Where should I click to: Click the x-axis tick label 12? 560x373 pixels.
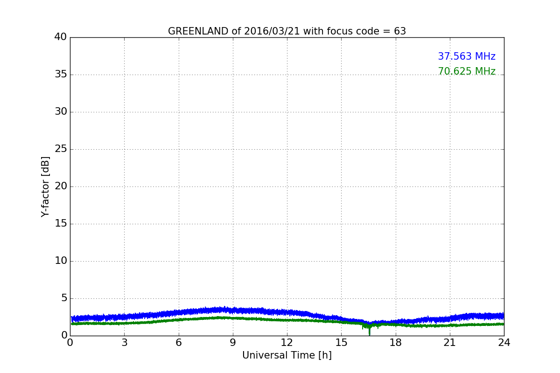pos(287,343)
